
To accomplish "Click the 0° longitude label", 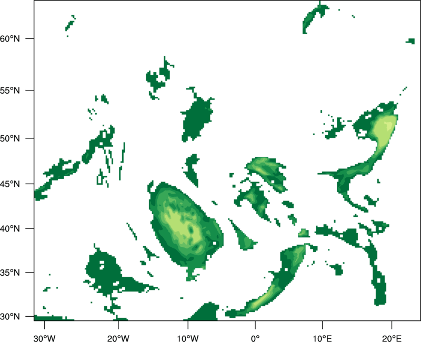I will 255,338.
